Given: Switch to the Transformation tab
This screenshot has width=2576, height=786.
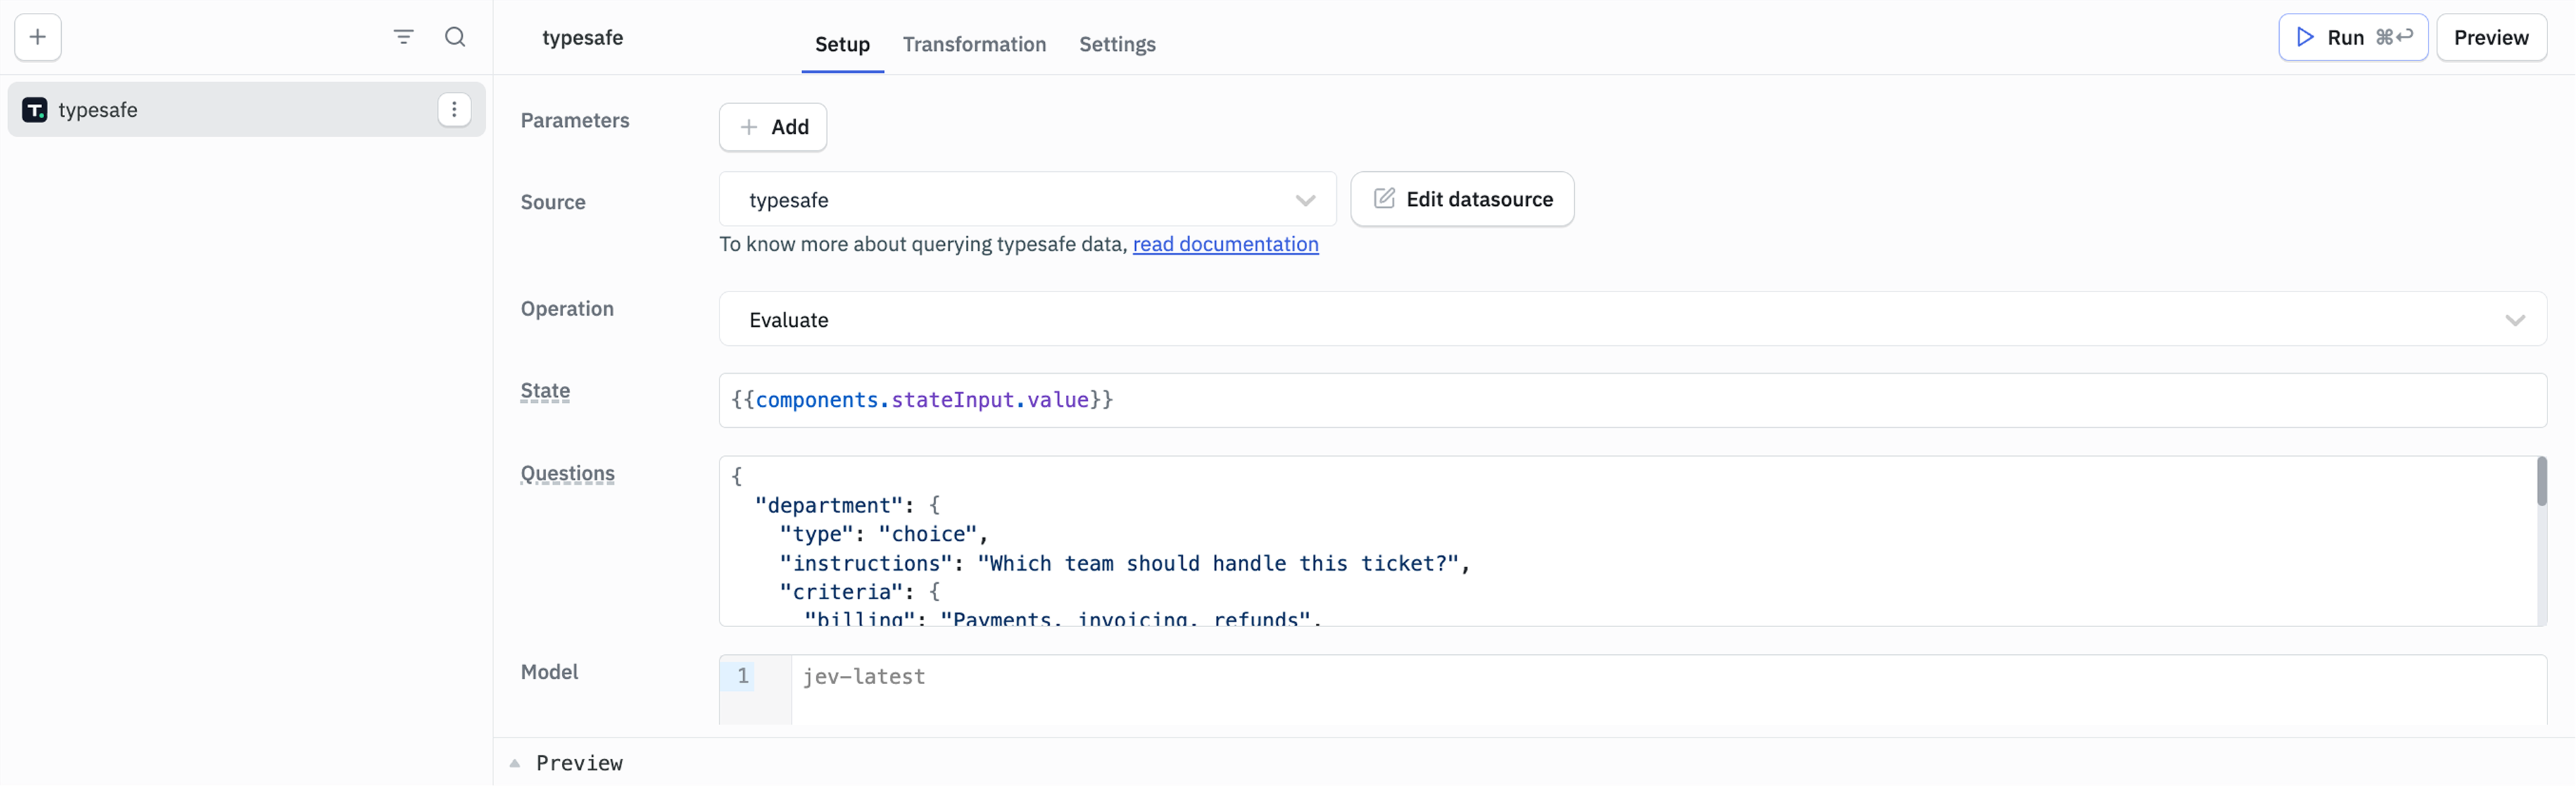Looking at the screenshot, I should pyautogui.click(x=974, y=44).
